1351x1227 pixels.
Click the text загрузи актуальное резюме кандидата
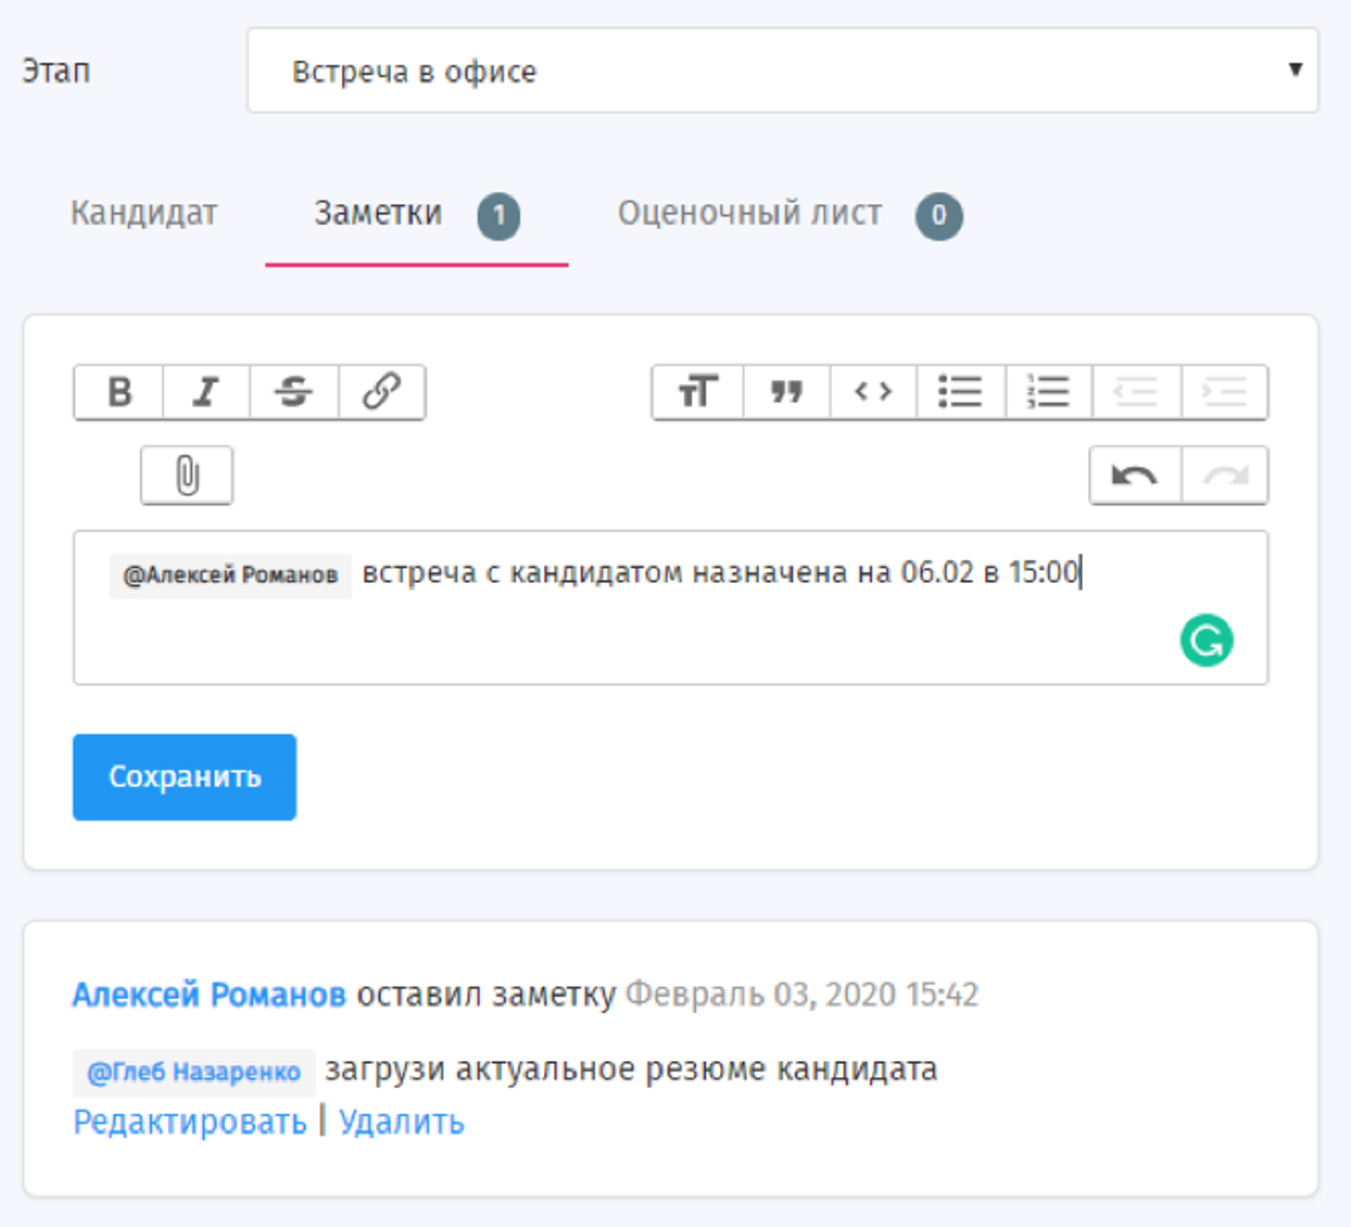click(x=631, y=1070)
